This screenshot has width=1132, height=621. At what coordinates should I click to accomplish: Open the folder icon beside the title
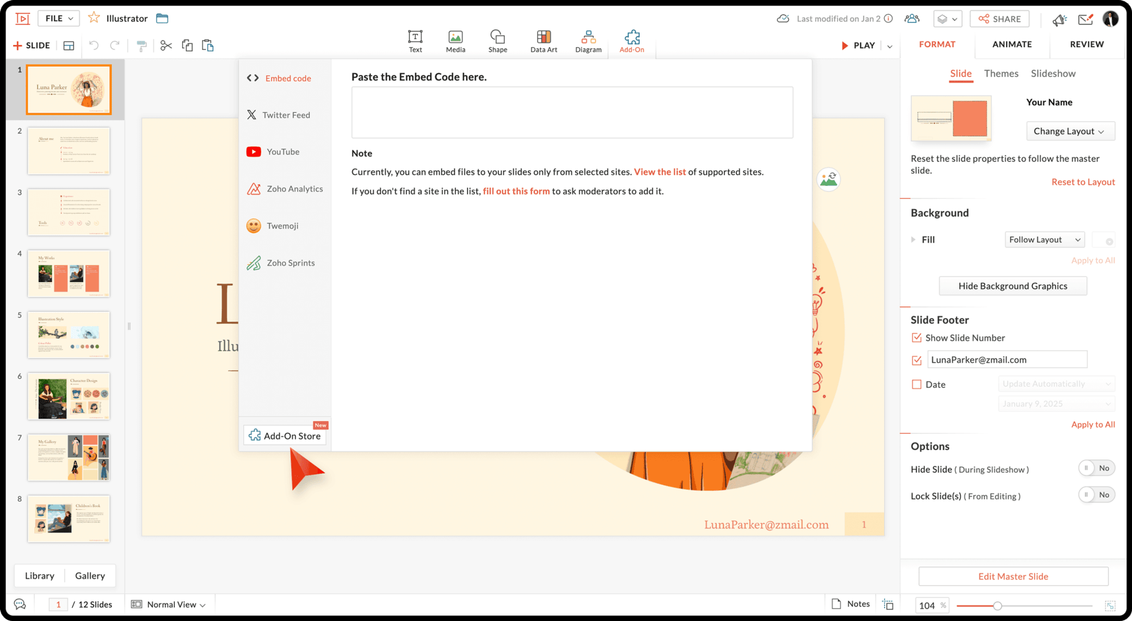(162, 18)
